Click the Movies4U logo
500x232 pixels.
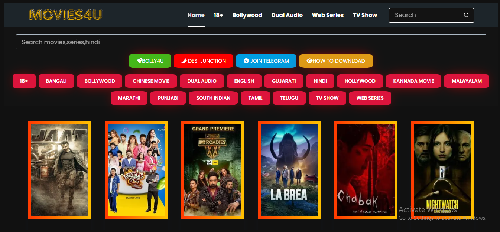pyautogui.click(x=65, y=15)
